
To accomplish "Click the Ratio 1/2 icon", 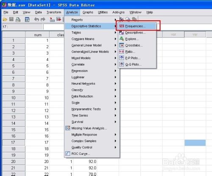I will coord(122,52).
